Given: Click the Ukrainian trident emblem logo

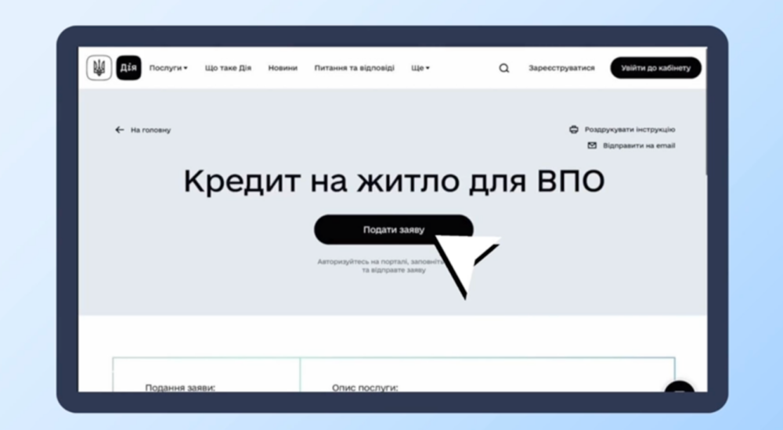Looking at the screenshot, I should [99, 68].
